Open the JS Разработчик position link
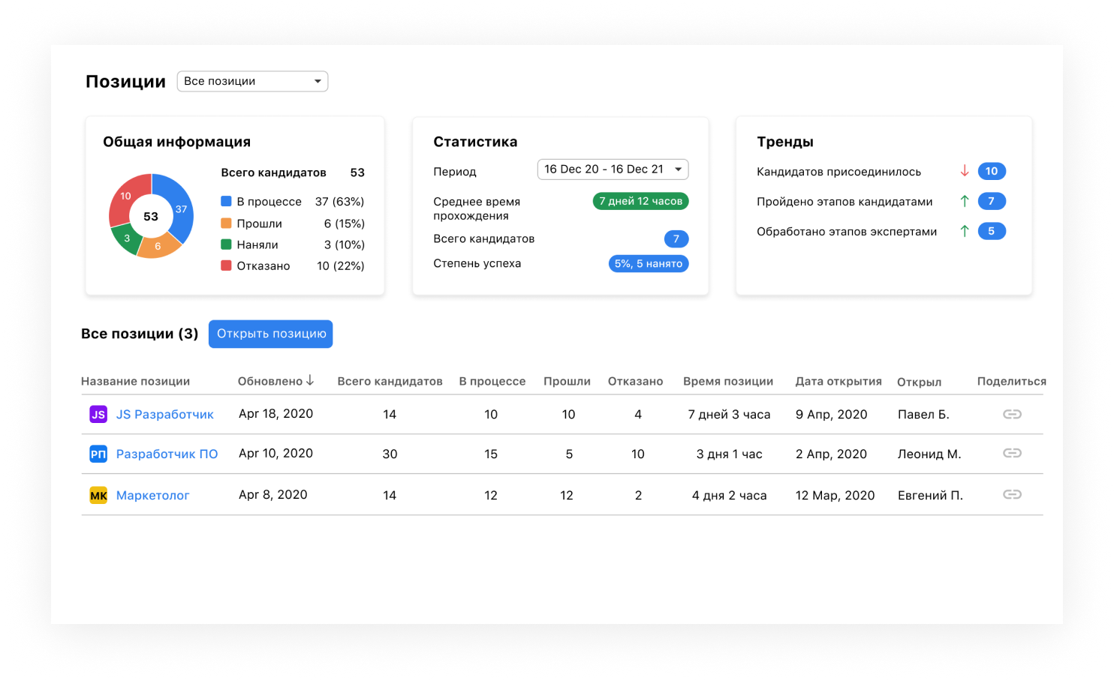 pos(164,414)
